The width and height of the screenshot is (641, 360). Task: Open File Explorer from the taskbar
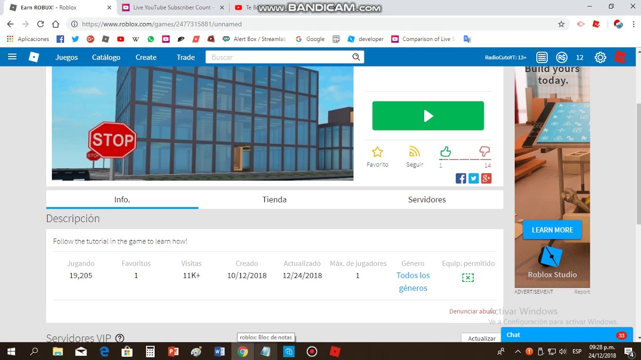click(58, 351)
